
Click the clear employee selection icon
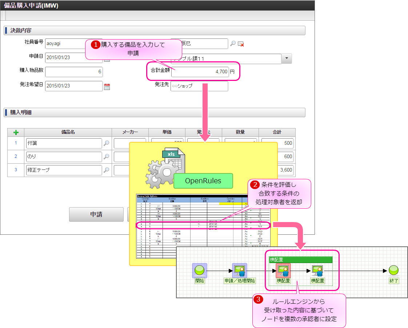pos(241,44)
